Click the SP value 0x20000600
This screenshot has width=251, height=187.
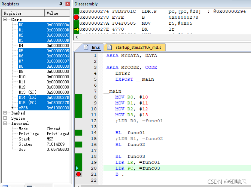point(58,92)
